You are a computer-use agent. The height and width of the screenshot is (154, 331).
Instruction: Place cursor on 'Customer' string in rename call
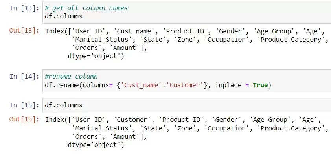pos(185,85)
